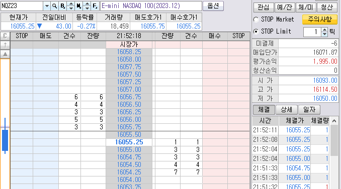The image size is (341, 189).
Task: Select the NQZ23 symbol input field
Action: [22, 6]
